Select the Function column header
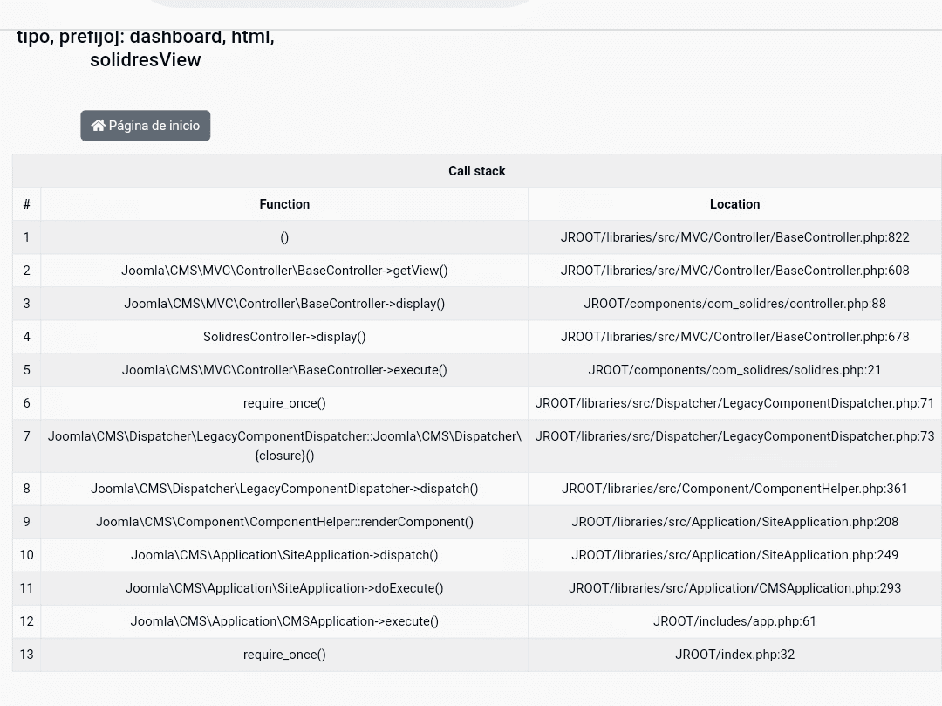The width and height of the screenshot is (942, 706). pyautogui.click(x=284, y=204)
